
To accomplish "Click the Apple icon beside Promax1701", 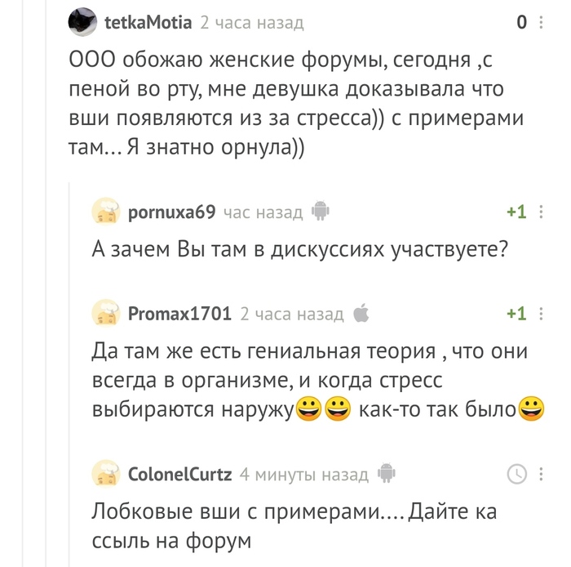I will pos(361,313).
